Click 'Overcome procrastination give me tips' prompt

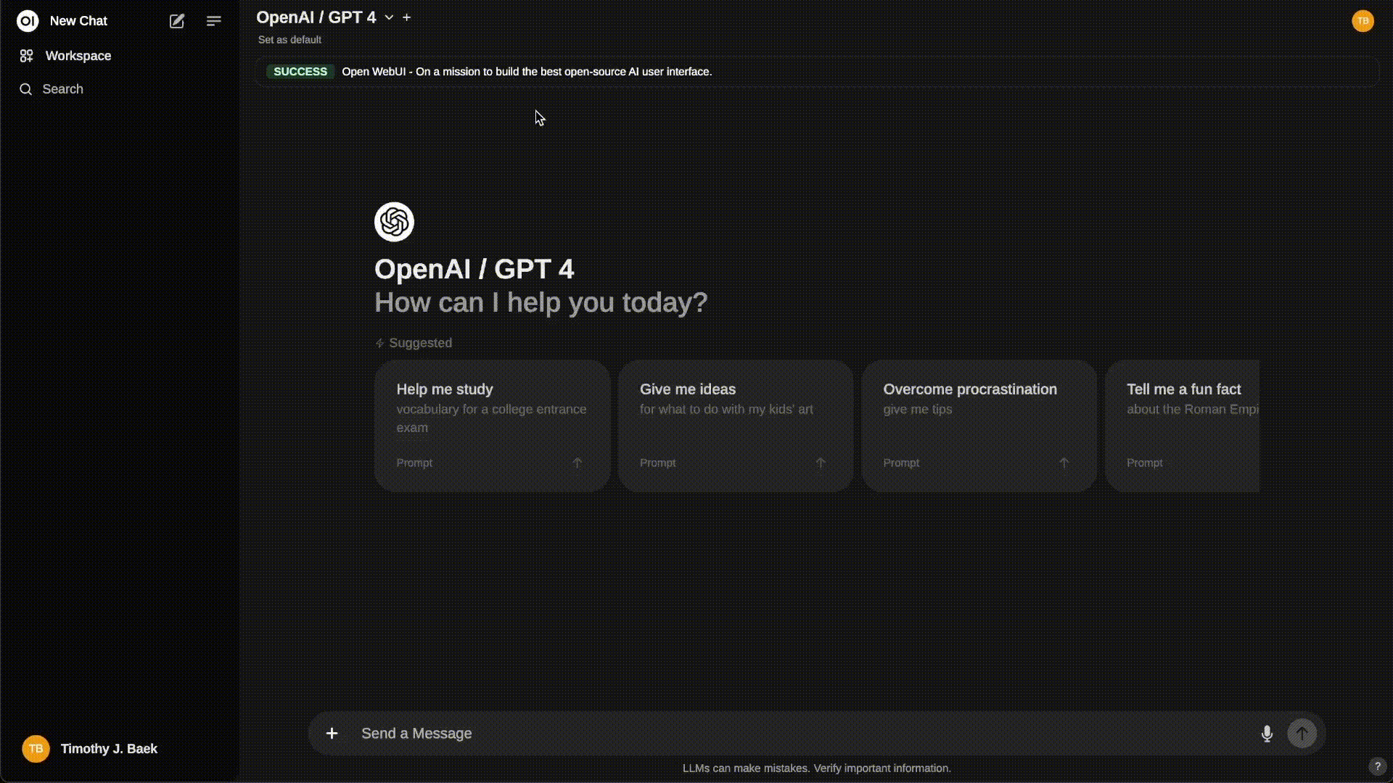[x=978, y=423]
